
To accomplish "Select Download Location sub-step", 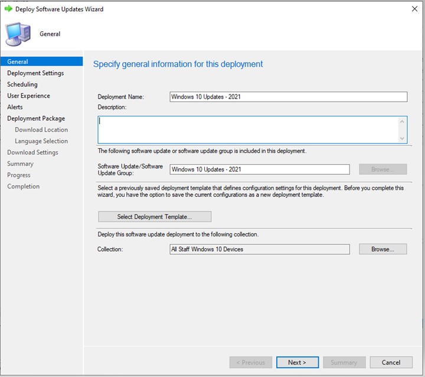I will (x=41, y=130).
